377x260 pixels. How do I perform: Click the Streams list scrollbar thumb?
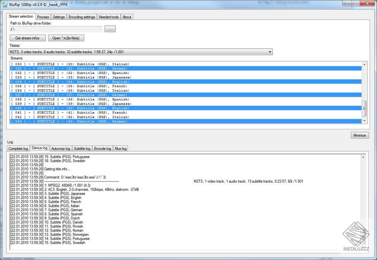click(364, 109)
